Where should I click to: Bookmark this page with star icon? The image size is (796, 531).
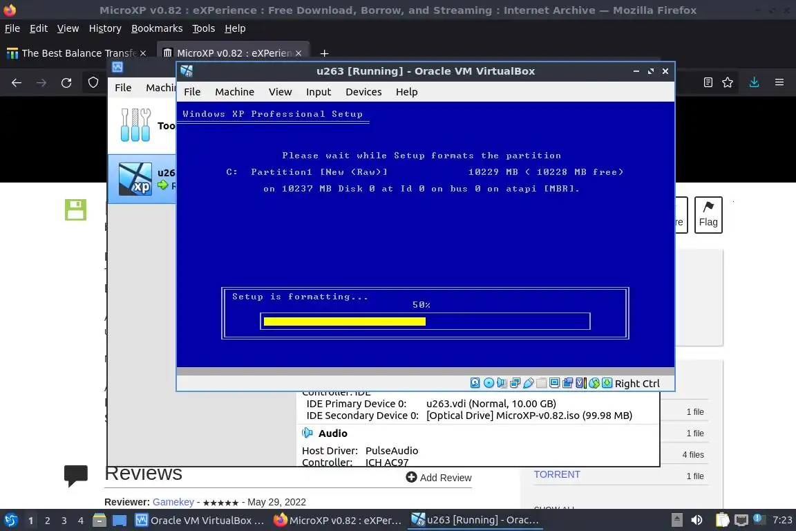click(728, 82)
